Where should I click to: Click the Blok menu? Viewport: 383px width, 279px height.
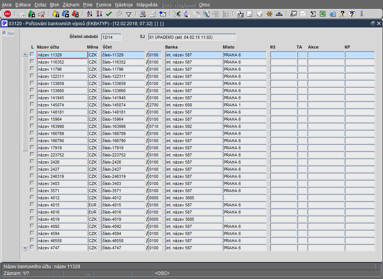55,5
